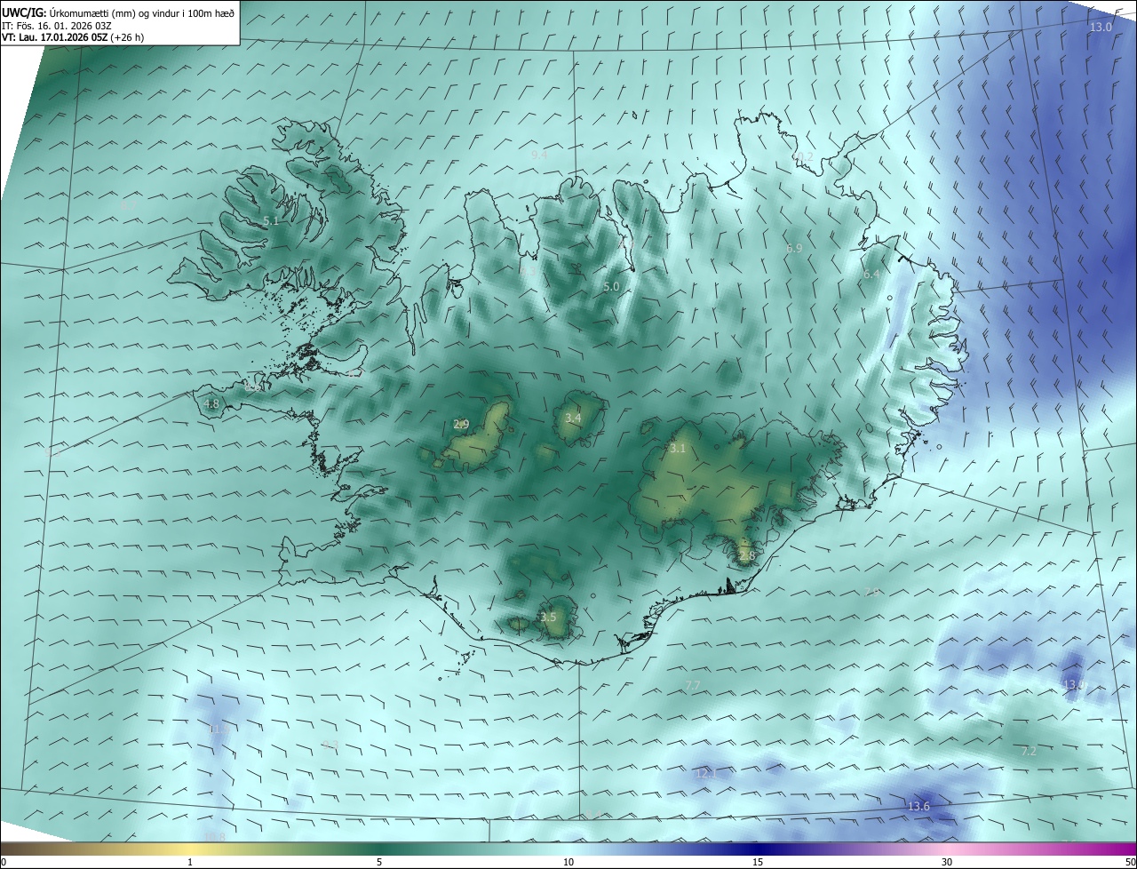
Task: Click the 12.1 value over the southern sea
Action: point(705,773)
